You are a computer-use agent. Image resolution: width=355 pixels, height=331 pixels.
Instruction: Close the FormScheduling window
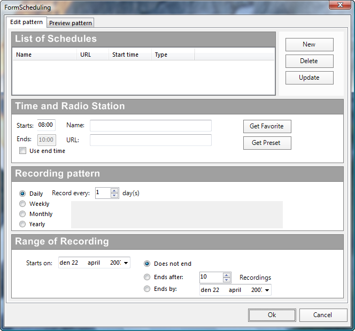tap(340, 5)
